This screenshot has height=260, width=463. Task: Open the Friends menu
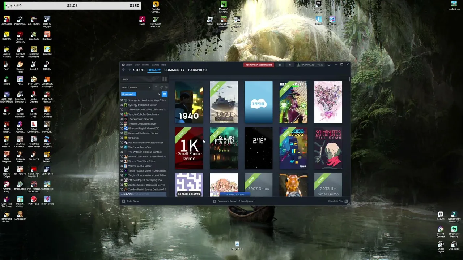point(146,65)
